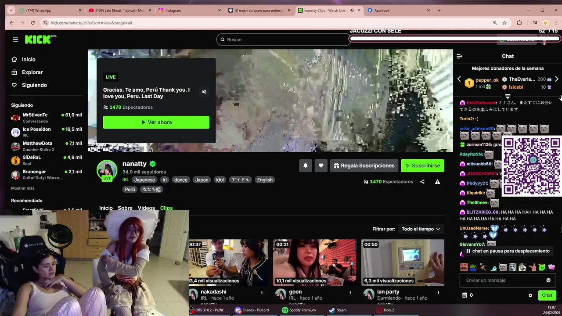Collapse the chat panel
The width and height of the screenshot is (562, 316).
click(x=459, y=56)
